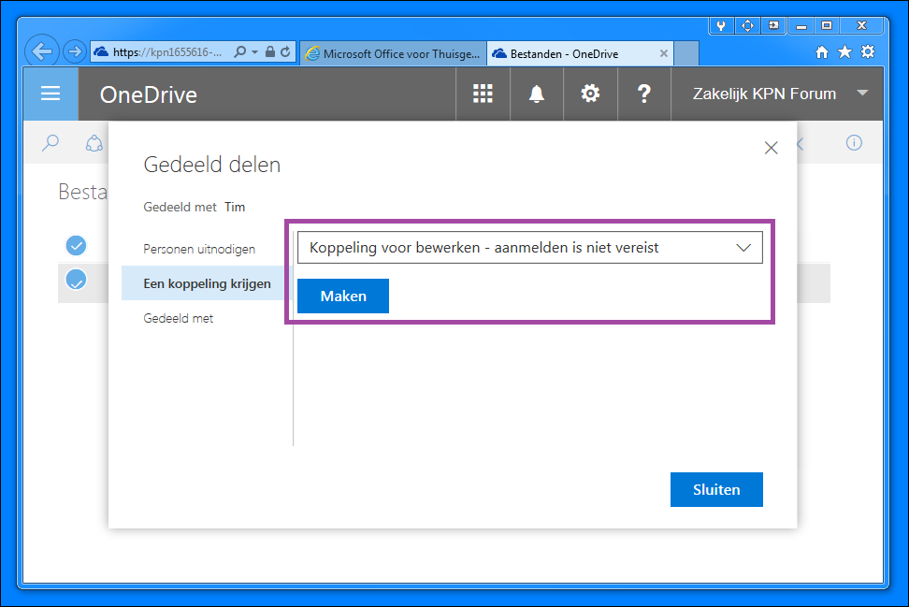Click the Sluiten button
The height and width of the screenshot is (607, 909).
716,489
